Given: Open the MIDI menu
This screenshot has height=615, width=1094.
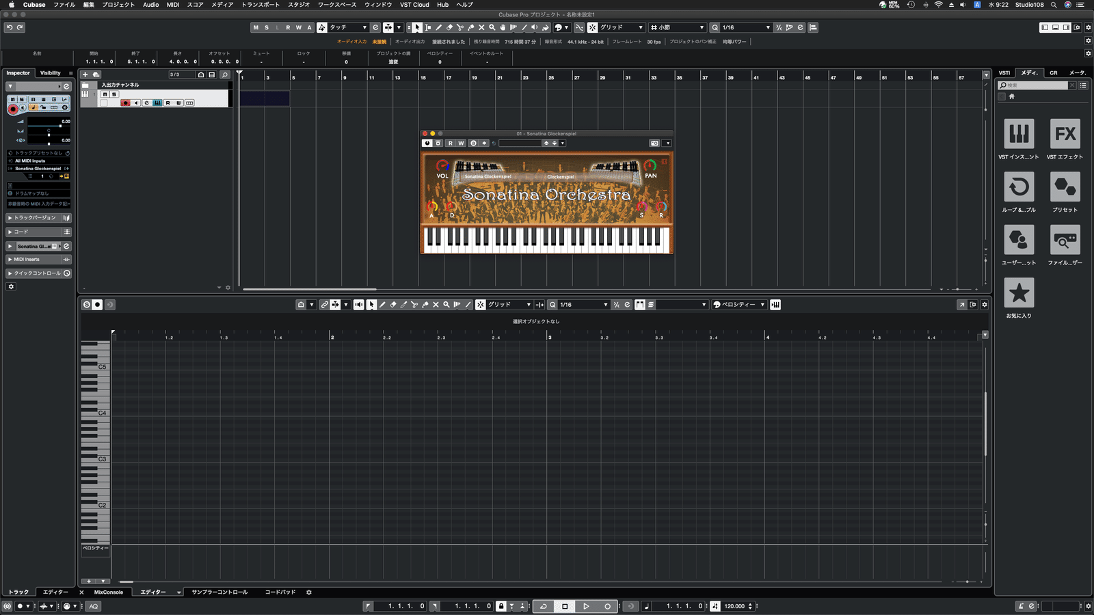Looking at the screenshot, I should tap(173, 5).
